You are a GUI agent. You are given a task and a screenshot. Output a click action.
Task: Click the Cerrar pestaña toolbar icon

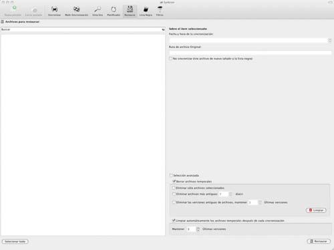(x=35, y=10)
